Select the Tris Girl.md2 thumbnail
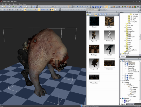This screenshot has width=141, height=107. point(109,35)
